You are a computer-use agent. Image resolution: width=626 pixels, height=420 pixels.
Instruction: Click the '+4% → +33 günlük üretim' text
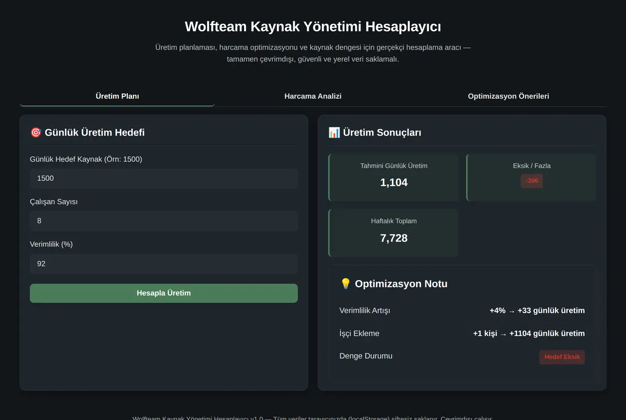coord(537,311)
